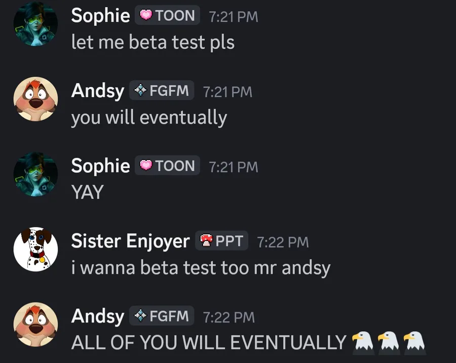The width and height of the screenshot is (456, 363).
Task: Click Sophie's avatar beside "let me beta test pls"
Action: tap(35, 24)
